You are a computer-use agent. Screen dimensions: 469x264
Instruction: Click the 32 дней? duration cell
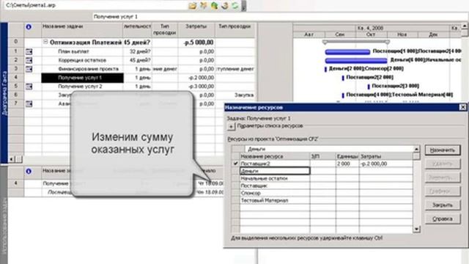tap(137, 52)
